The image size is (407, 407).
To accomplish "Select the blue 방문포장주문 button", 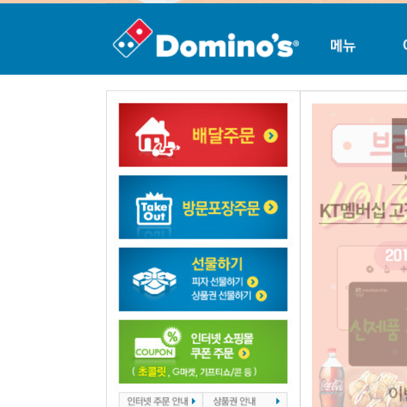I will pos(203,207).
